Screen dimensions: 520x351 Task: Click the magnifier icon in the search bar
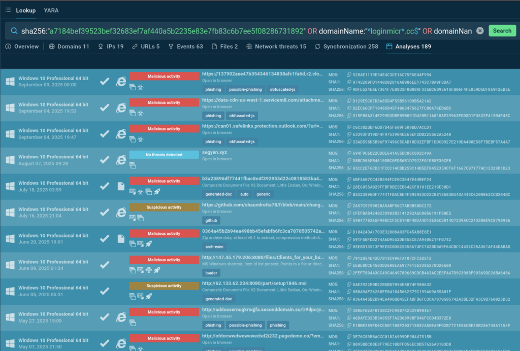(x=13, y=31)
